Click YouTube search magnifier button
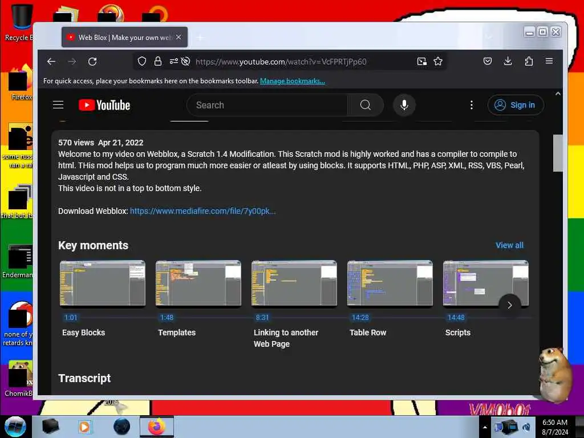Image resolution: width=584 pixels, height=438 pixels. tap(366, 105)
